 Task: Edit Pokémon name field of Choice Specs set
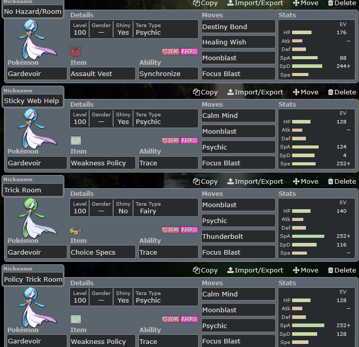[37, 252]
